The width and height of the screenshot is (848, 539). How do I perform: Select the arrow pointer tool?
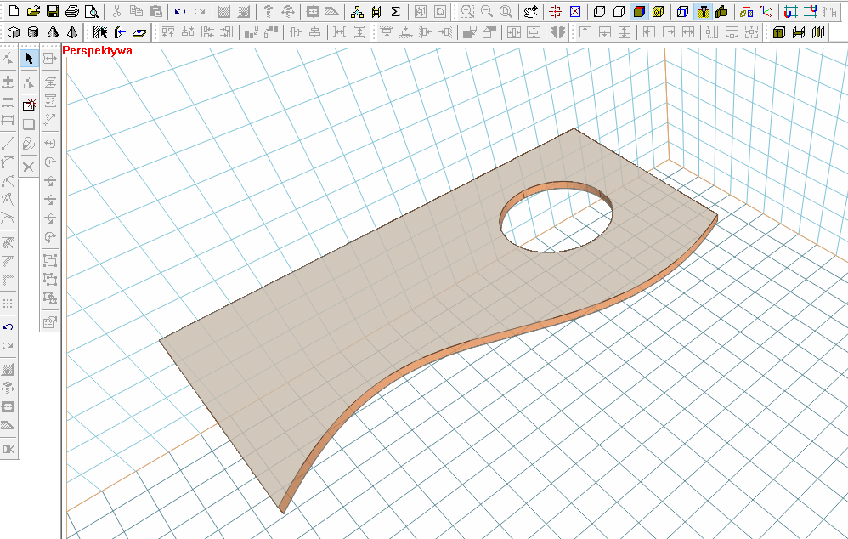pyautogui.click(x=29, y=58)
